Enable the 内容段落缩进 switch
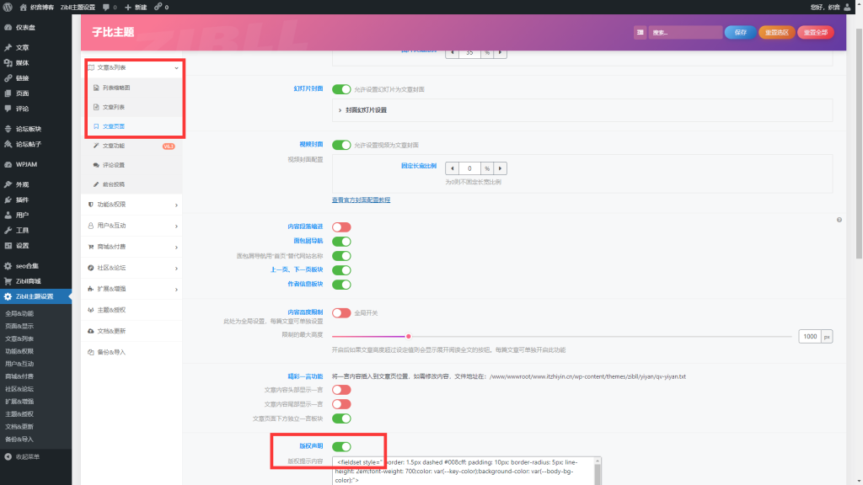863x485 pixels. [x=341, y=227]
